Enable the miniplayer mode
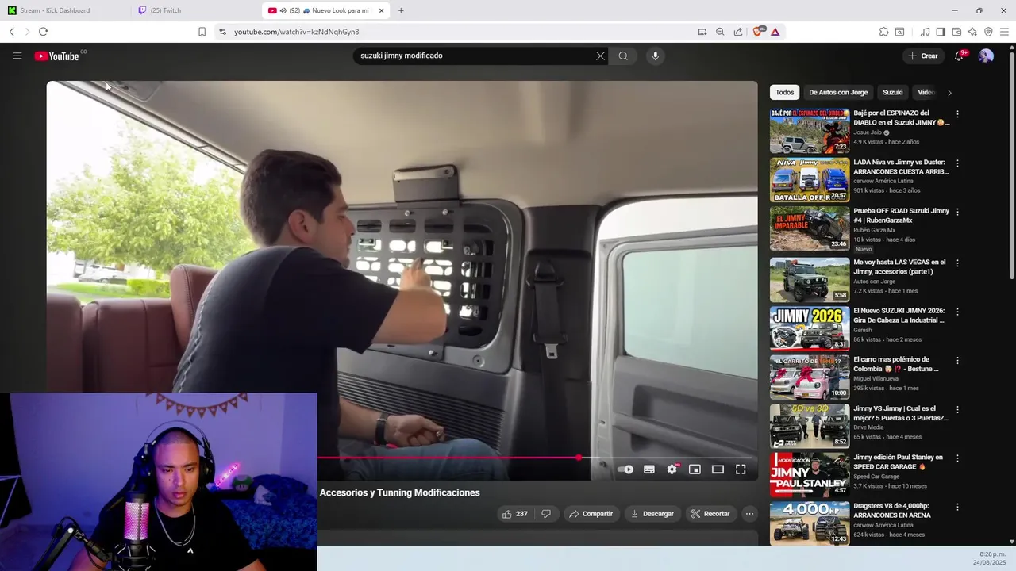 click(x=695, y=469)
